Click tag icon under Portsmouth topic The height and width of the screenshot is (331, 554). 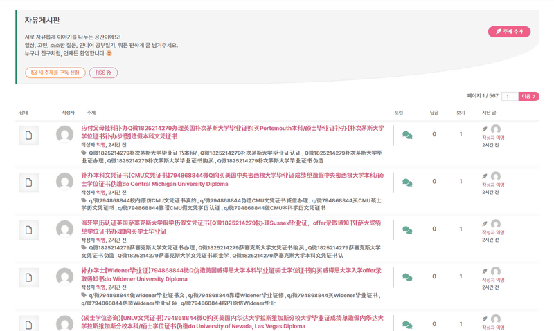pyautogui.click(x=84, y=153)
